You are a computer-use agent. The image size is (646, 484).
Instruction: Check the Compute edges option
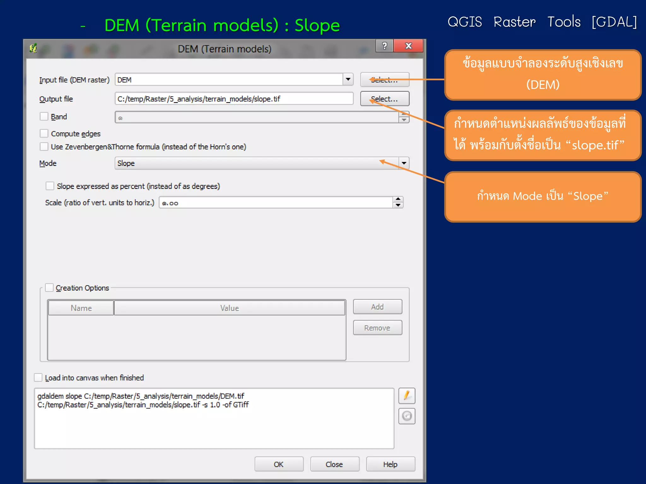coord(44,134)
